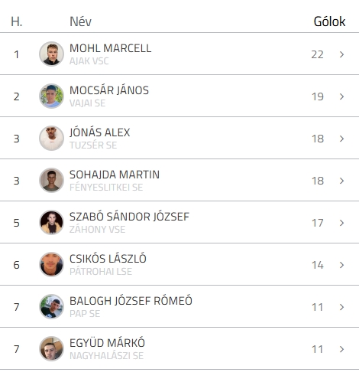Expand Szabó Sándor József's goal details

341,223
